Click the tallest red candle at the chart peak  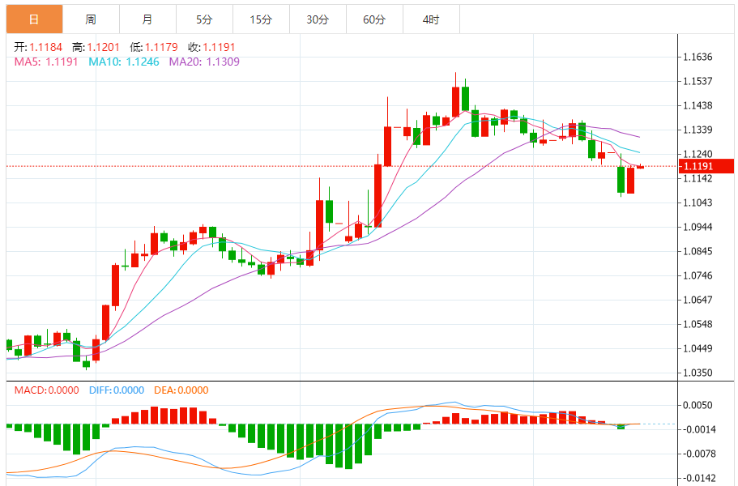pos(455,101)
